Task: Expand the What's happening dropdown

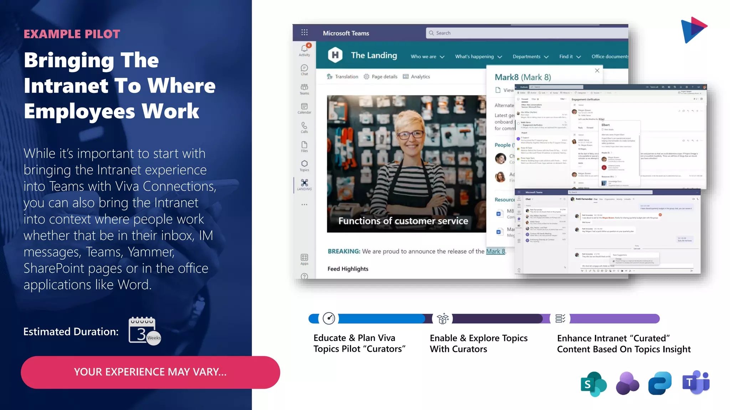Action: tap(478, 57)
